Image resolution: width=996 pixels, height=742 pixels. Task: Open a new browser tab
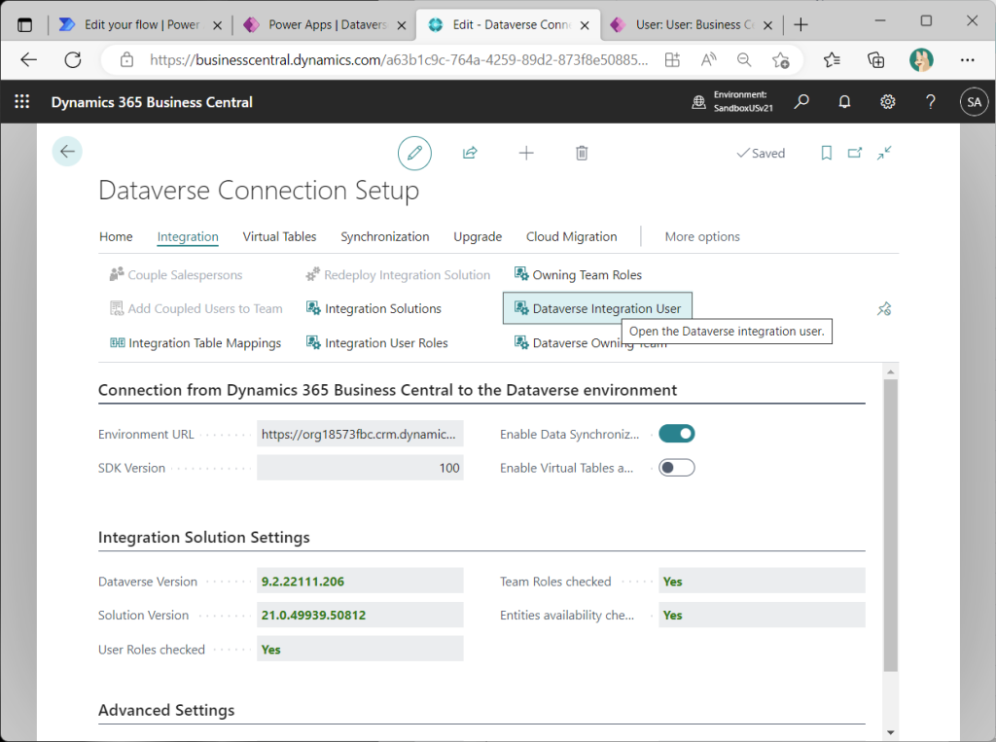[x=801, y=25]
